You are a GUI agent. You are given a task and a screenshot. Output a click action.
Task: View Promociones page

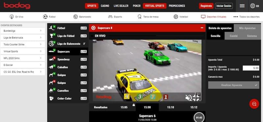[177, 6]
